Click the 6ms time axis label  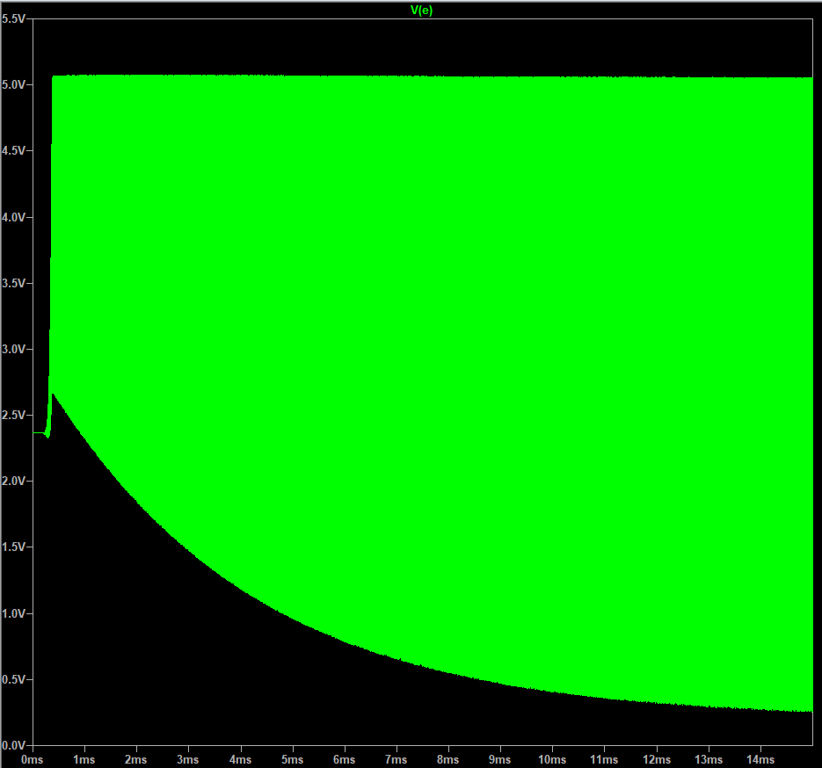[x=344, y=759]
